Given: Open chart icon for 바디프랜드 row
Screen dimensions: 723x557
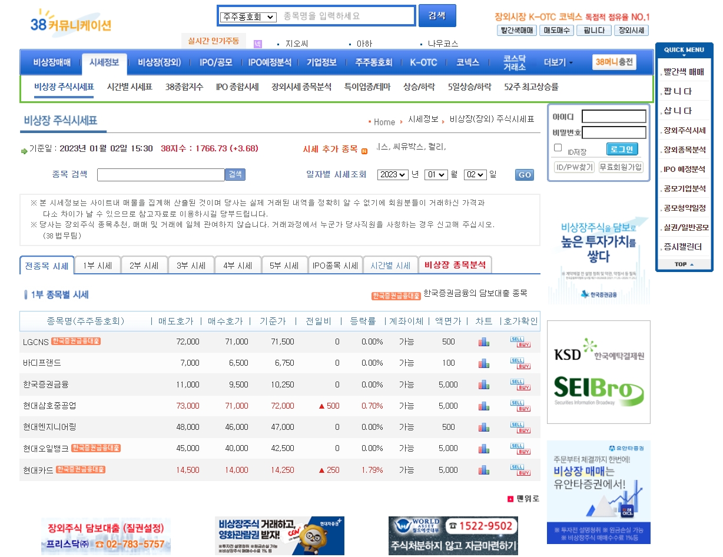Looking at the screenshot, I should (483, 363).
